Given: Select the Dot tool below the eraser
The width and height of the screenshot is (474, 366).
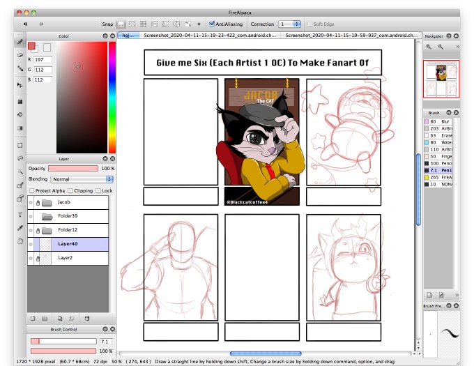Looking at the screenshot, I should pos(20,68).
